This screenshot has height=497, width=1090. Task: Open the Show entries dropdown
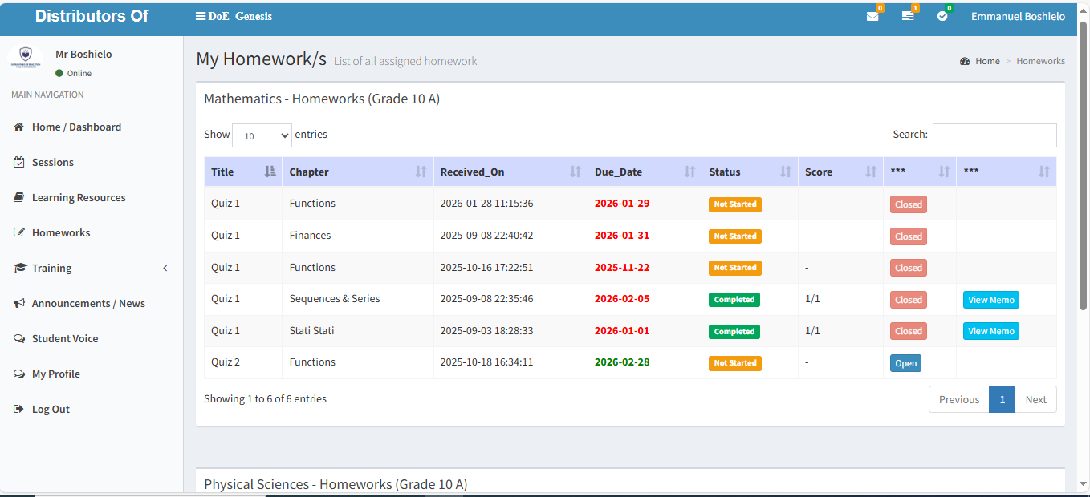(262, 135)
